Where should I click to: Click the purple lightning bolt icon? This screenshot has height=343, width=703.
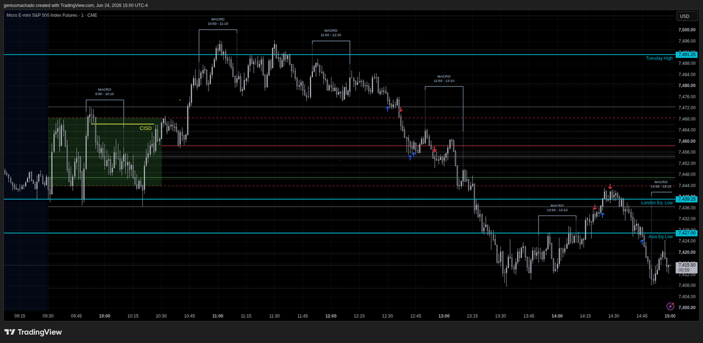point(670,306)
